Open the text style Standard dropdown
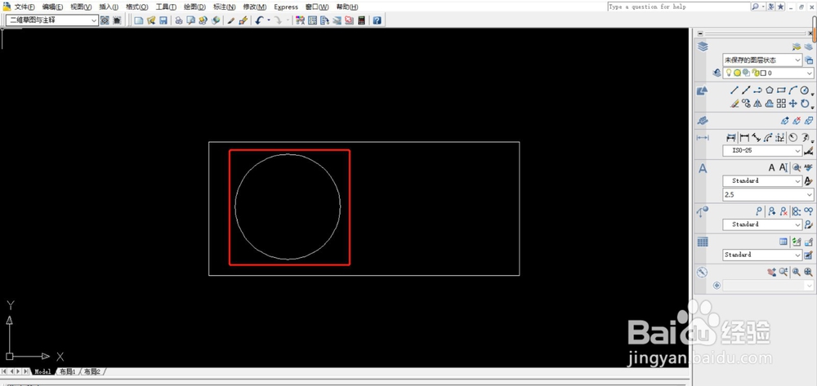Screen dimensions: 817x386 pos(762,180)
